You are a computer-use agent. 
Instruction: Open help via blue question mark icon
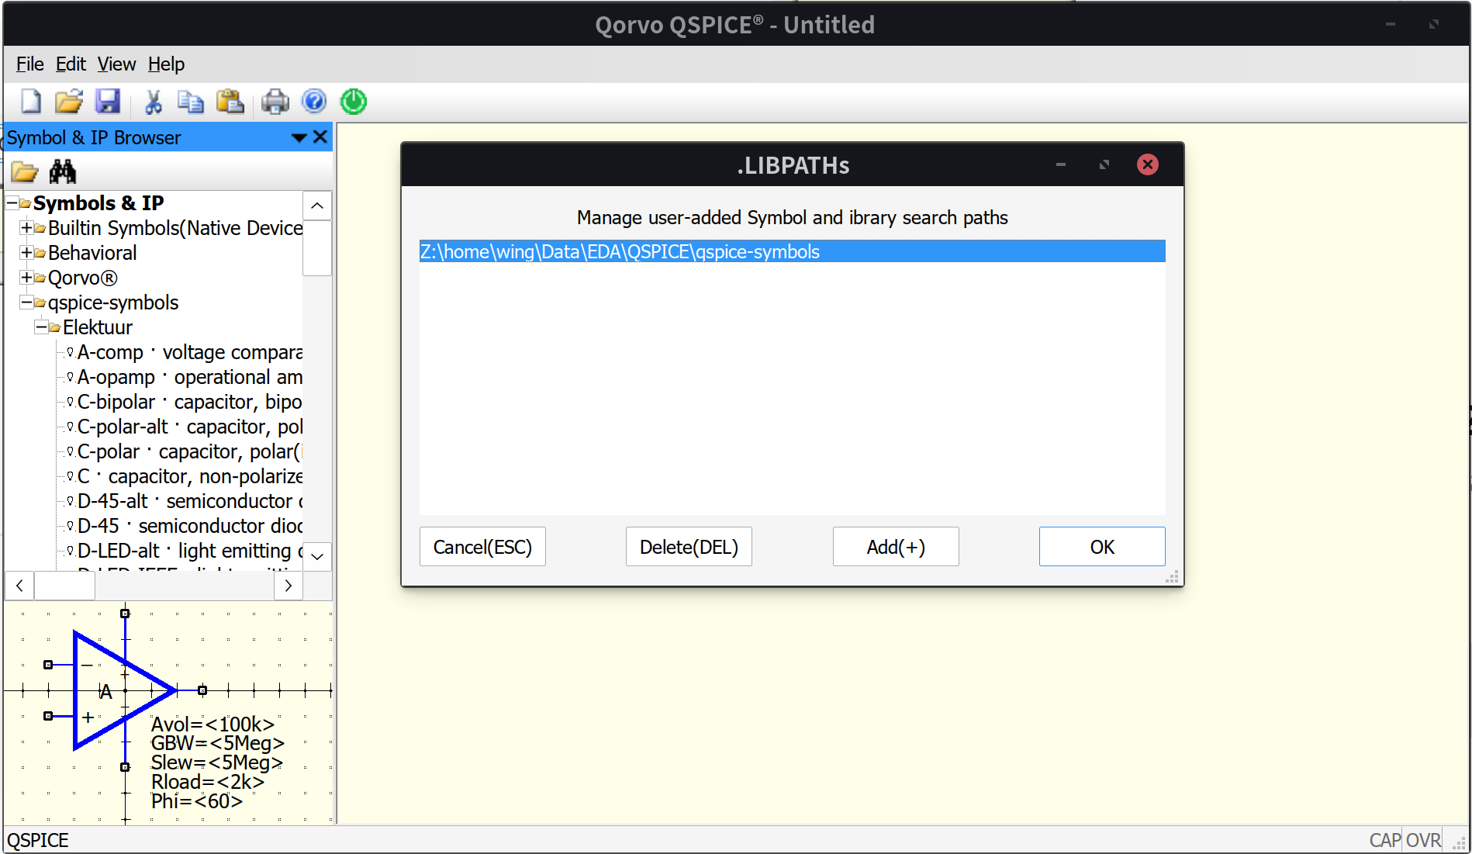click(314, 102)
